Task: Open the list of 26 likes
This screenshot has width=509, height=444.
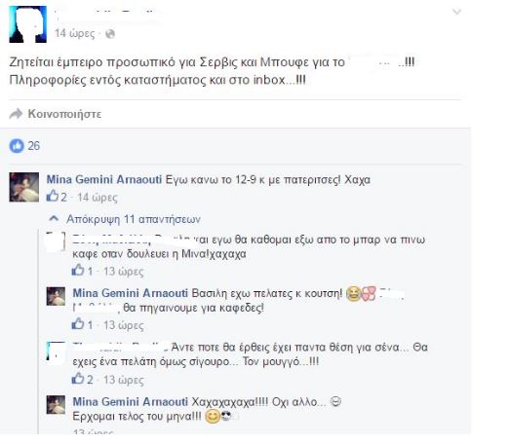Action: pos(34,146)
